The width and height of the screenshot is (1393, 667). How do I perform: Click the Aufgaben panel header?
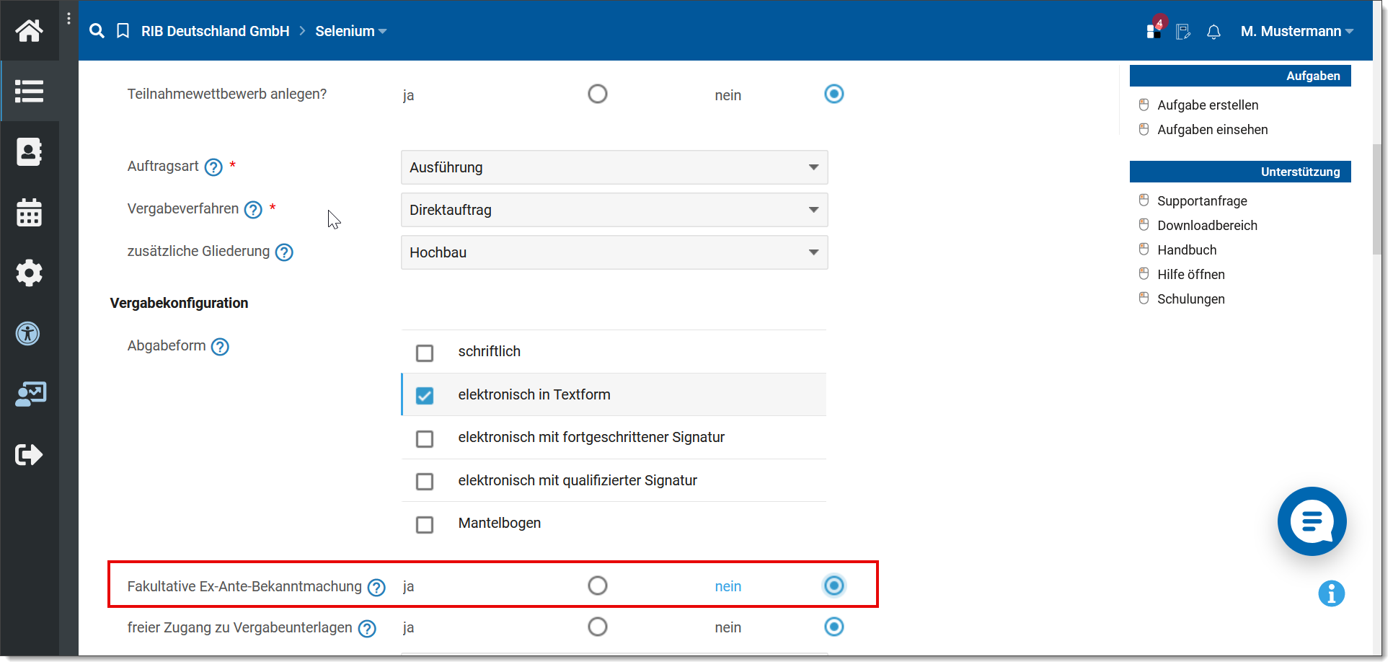(1240, 76)
